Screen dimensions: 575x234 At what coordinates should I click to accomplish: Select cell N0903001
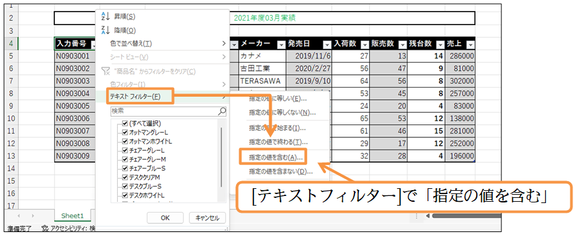point(75,56)
